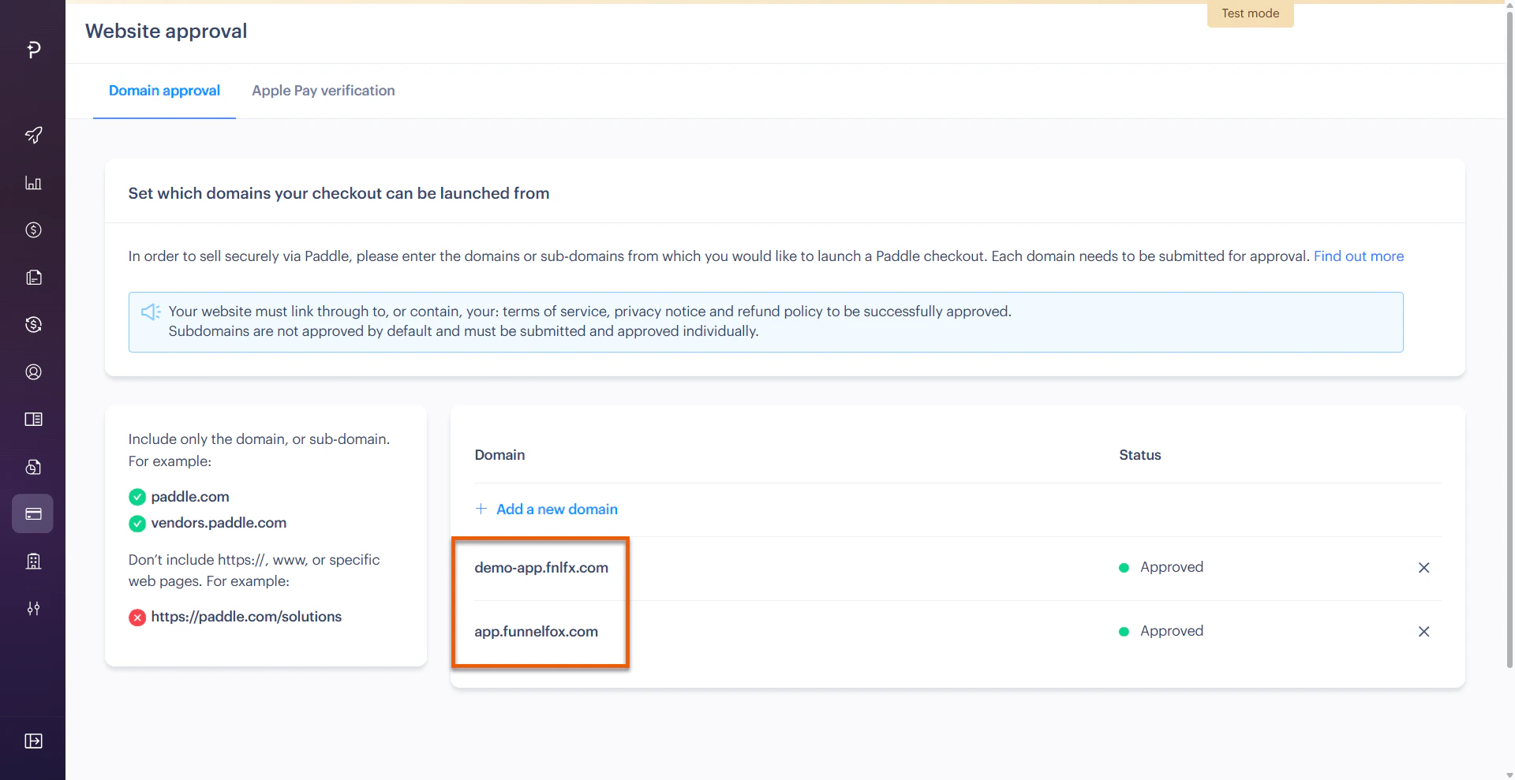Open the rocket Get started icon
The width and height of the screenshot is (1515, 780).
[33, 135]
